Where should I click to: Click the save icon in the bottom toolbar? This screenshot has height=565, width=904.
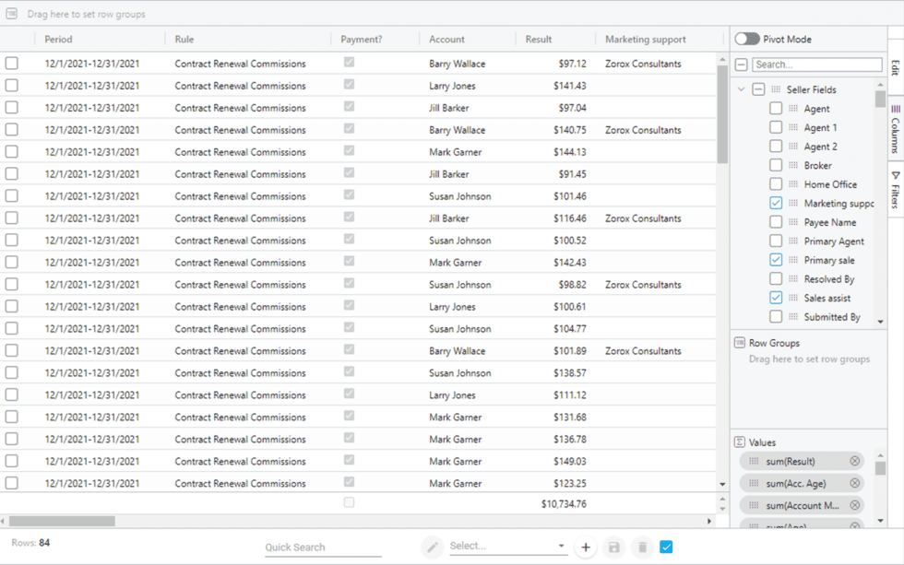pos(614,547)
